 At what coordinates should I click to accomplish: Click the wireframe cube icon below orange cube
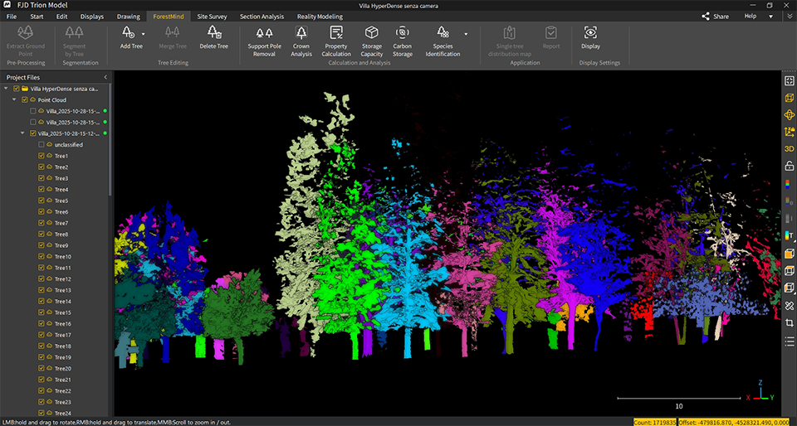click(789, 270)
